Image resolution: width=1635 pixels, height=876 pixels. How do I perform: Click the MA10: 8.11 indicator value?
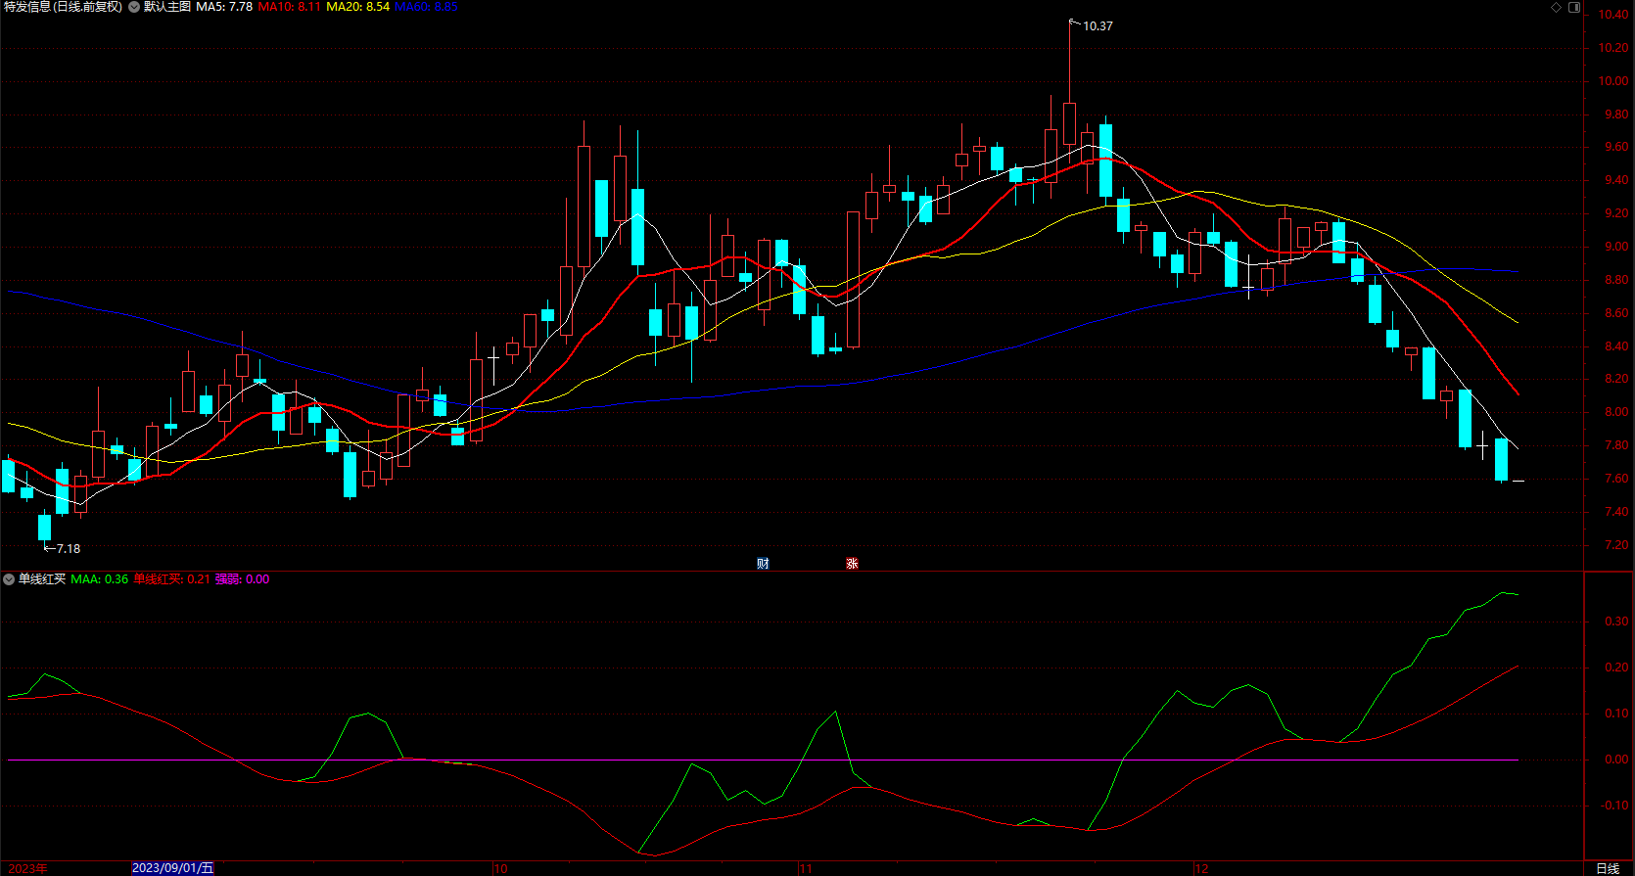[289, 7]
